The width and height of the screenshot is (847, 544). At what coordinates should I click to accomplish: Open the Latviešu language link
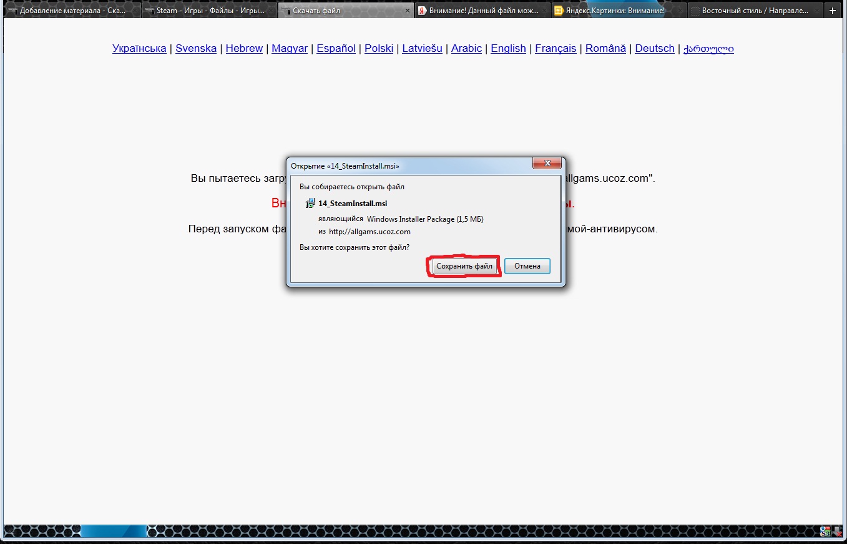pyautogui.click(x=422, y=48)
